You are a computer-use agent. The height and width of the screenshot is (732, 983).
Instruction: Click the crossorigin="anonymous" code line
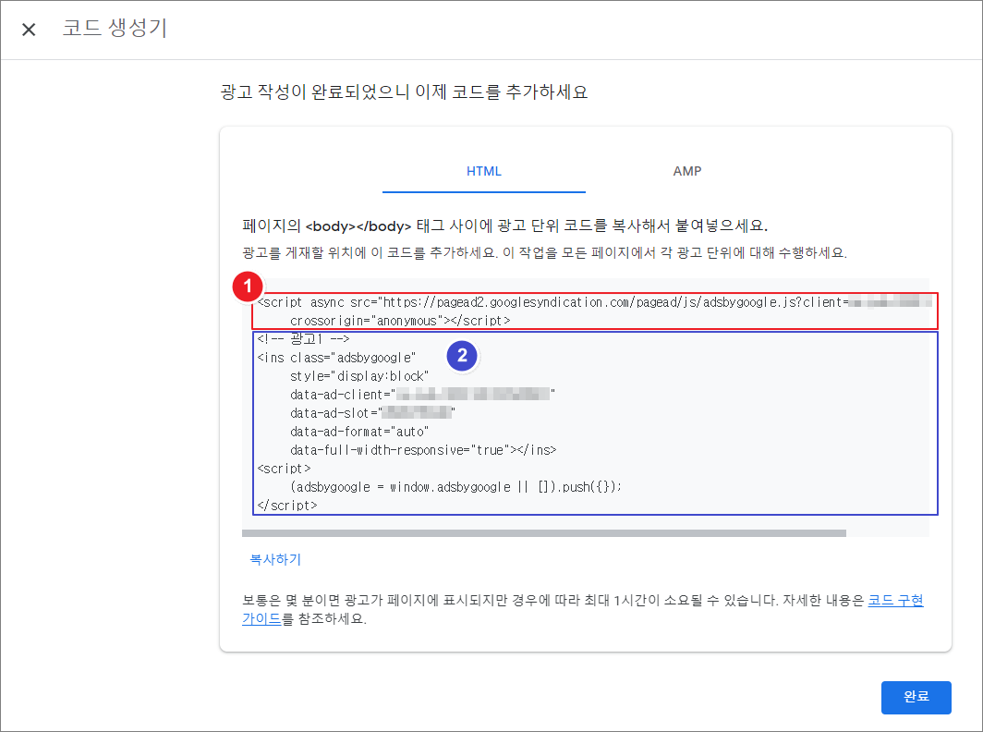400,321
